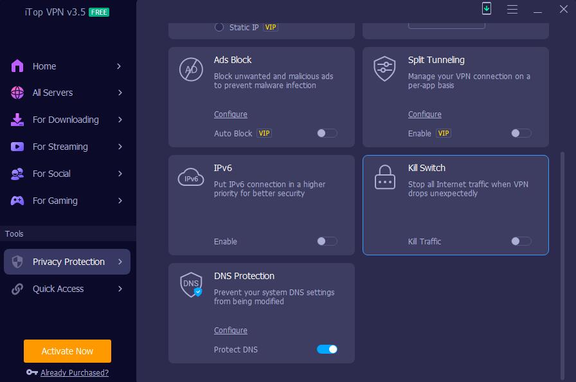Expand the All Servers chevron arrow
Screen dimensions: 576x382
120,93
